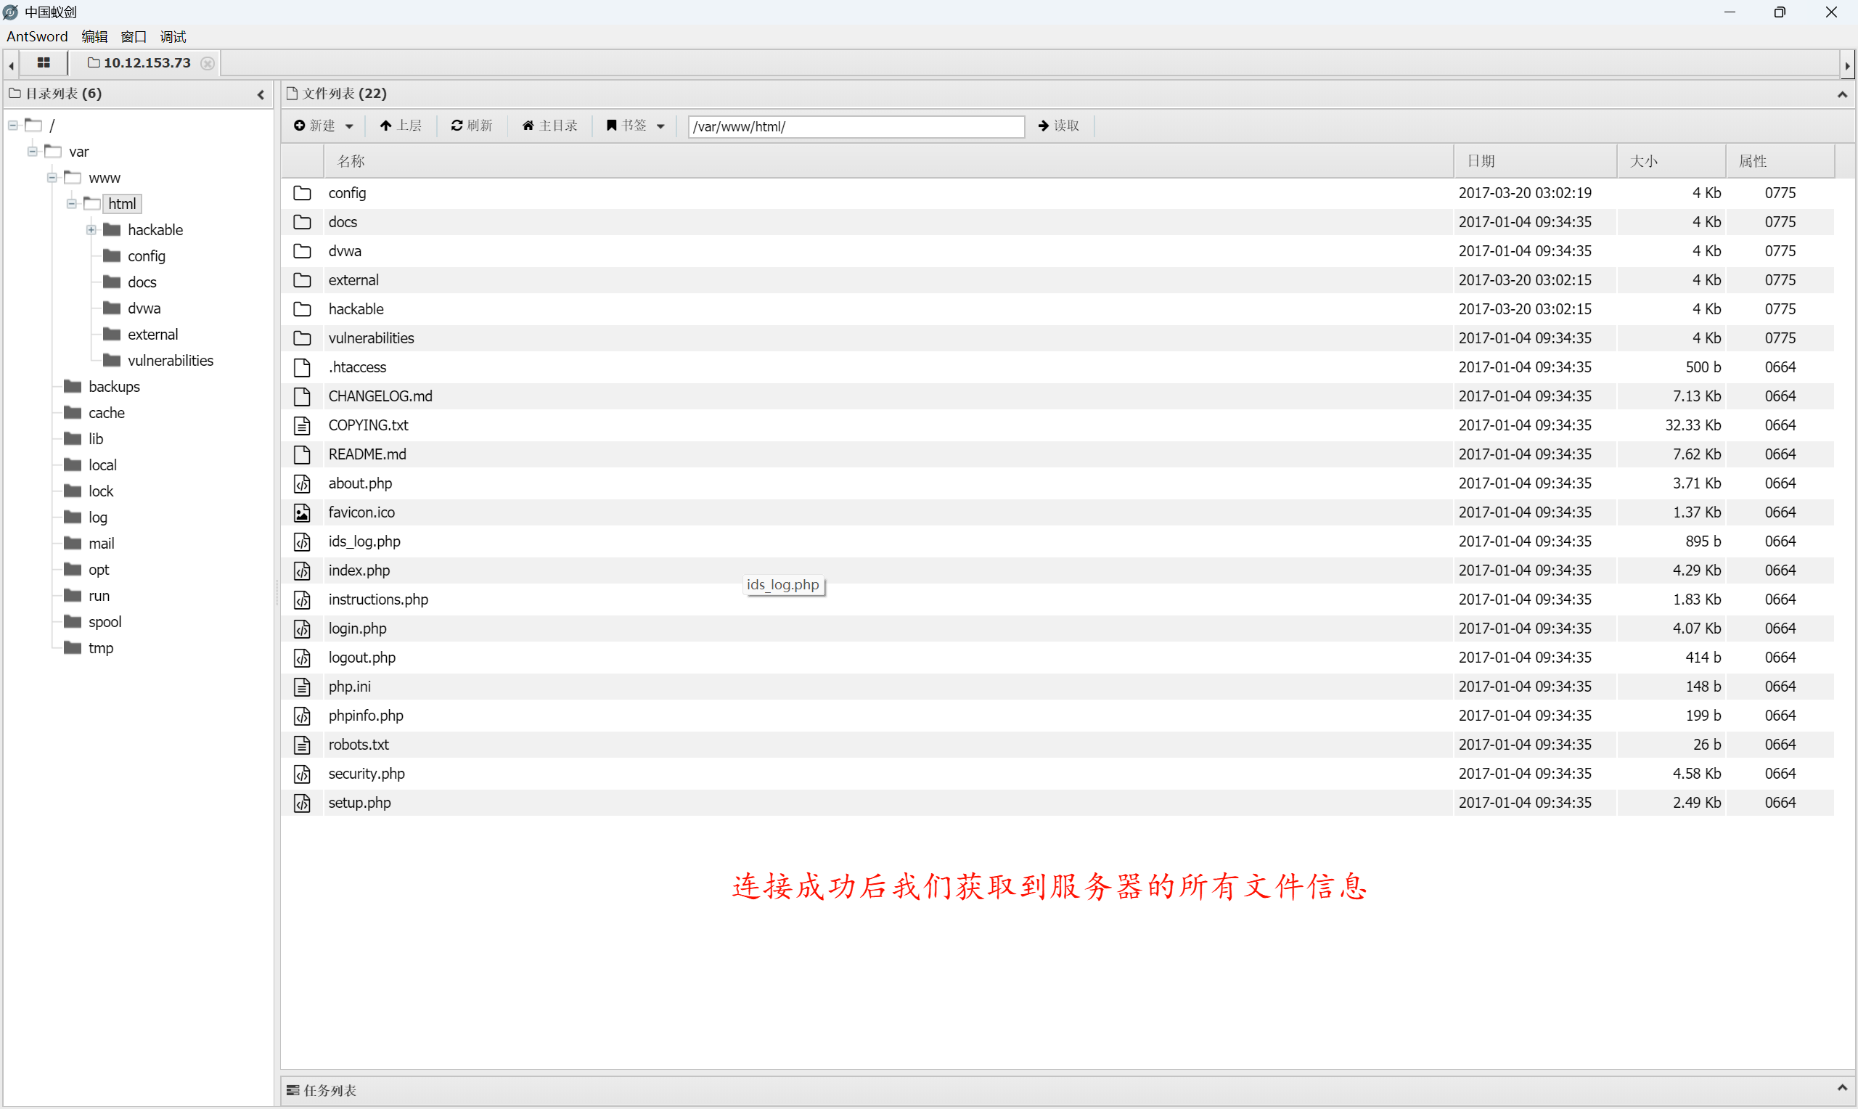Viewport: 1858px width, 1109px height.
Task: Close the 10.12.153.73 tab
Action: tap(208, 64)
